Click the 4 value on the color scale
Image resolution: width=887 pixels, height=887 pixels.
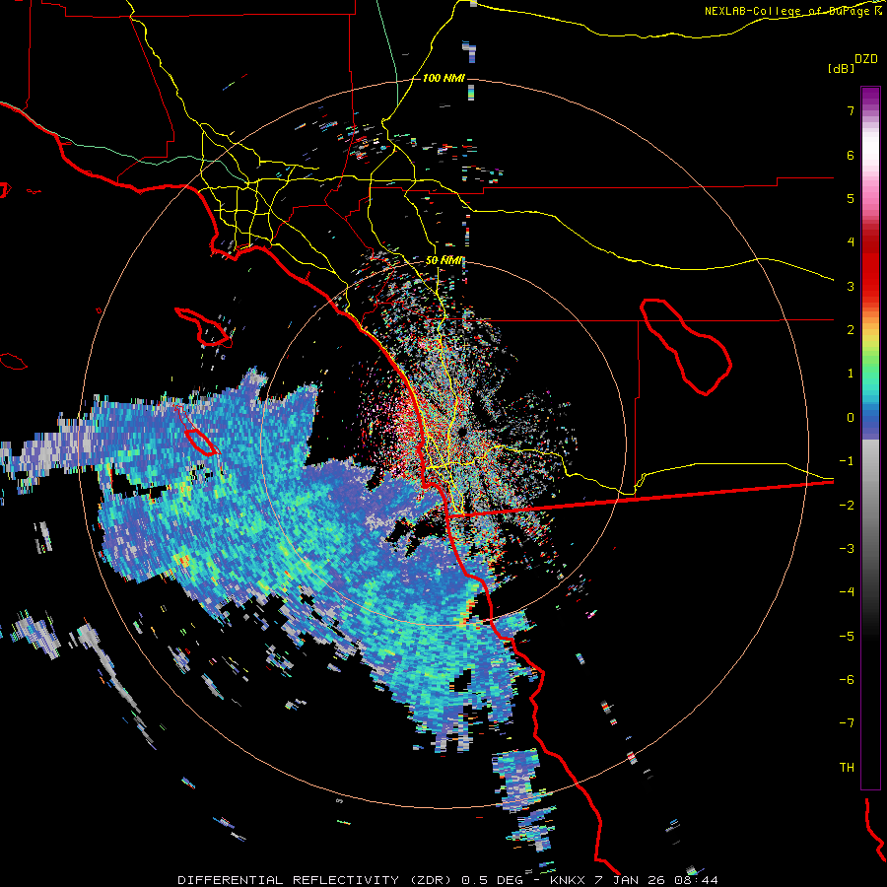[x=851, y=242]
